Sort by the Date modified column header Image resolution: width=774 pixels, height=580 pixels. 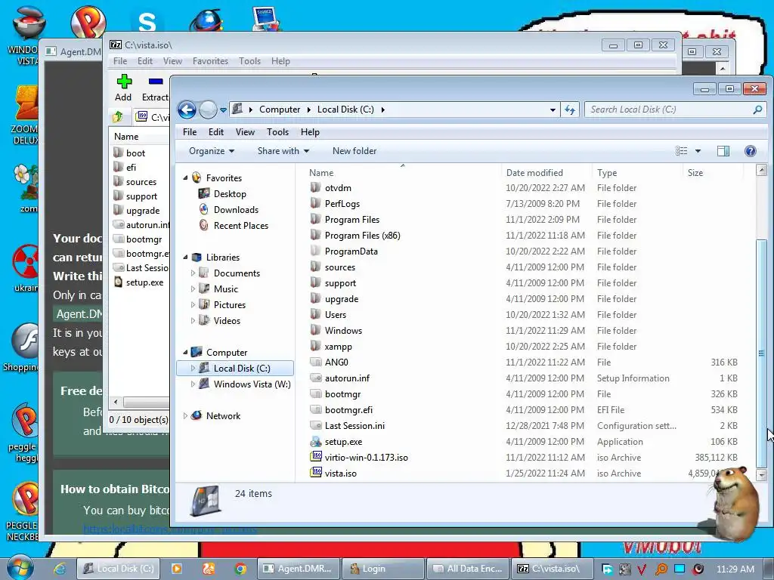coord(546,173)
